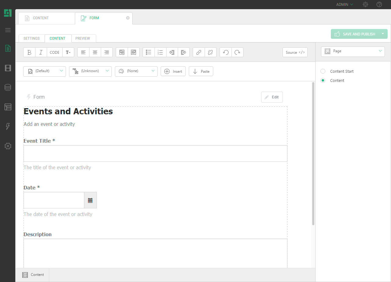Open the (Unknown) dropdown
The image size is (391, 282).
click(90, 71)
